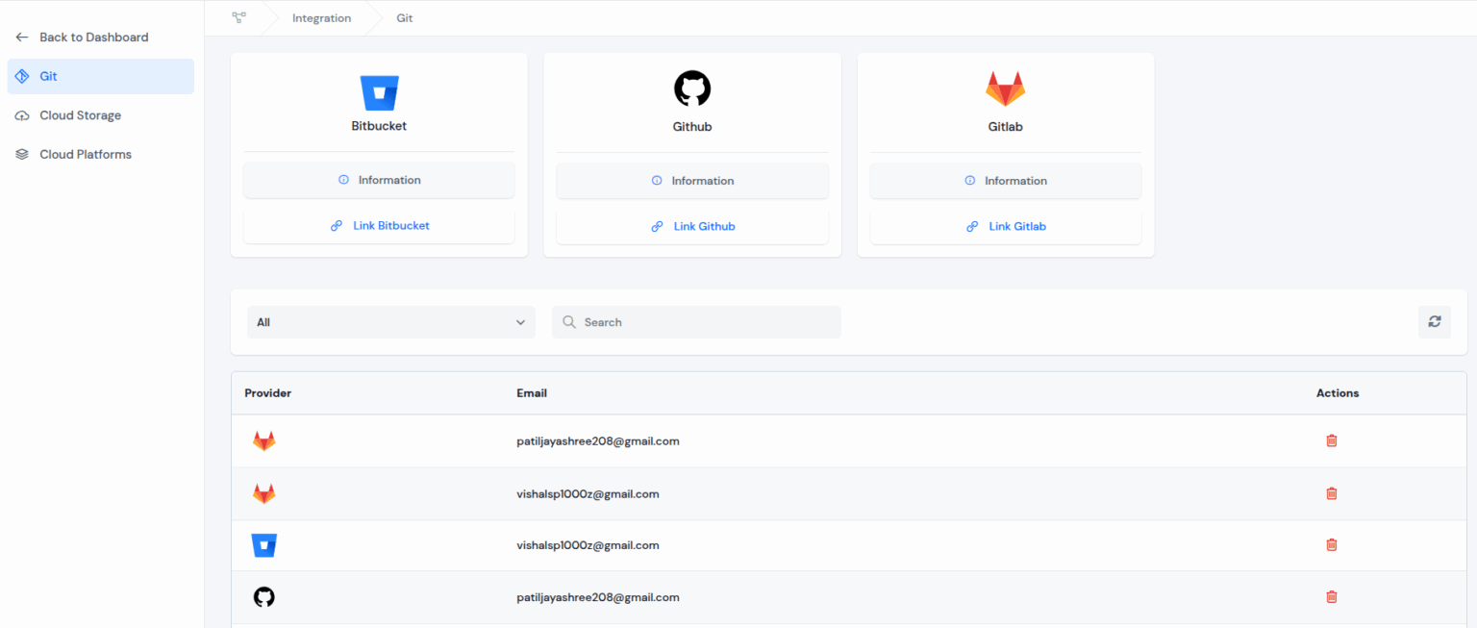Viewport: 1477px width, 628px height.
Task: Click the Github logo in card
Action: pyautogui.click(x=692, y=88)
